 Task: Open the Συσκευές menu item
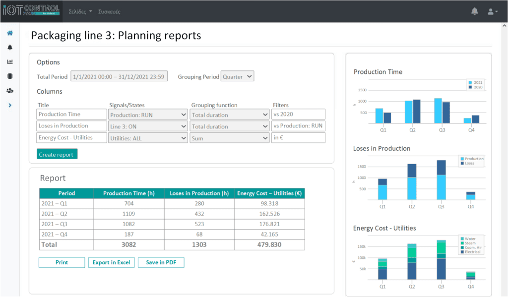coord(109,12)
